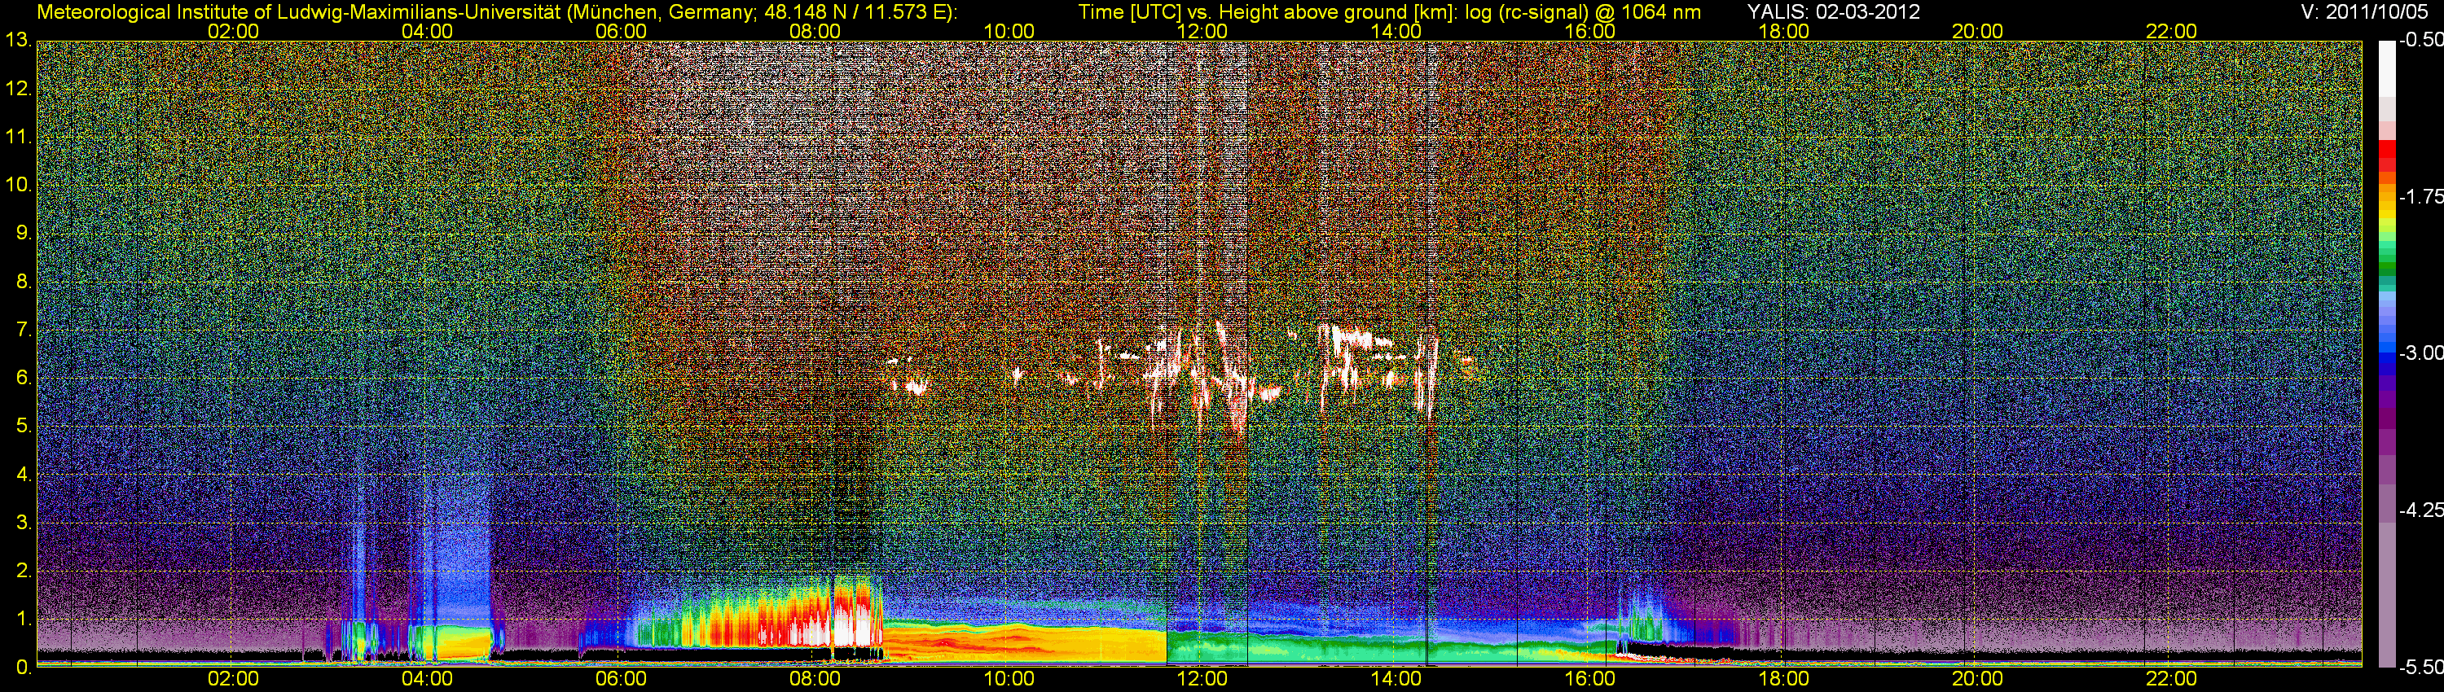Select the 10:00 label on the bottom time axis
This screenshot has height=692, width=2444.
[x=1009, y=679]
